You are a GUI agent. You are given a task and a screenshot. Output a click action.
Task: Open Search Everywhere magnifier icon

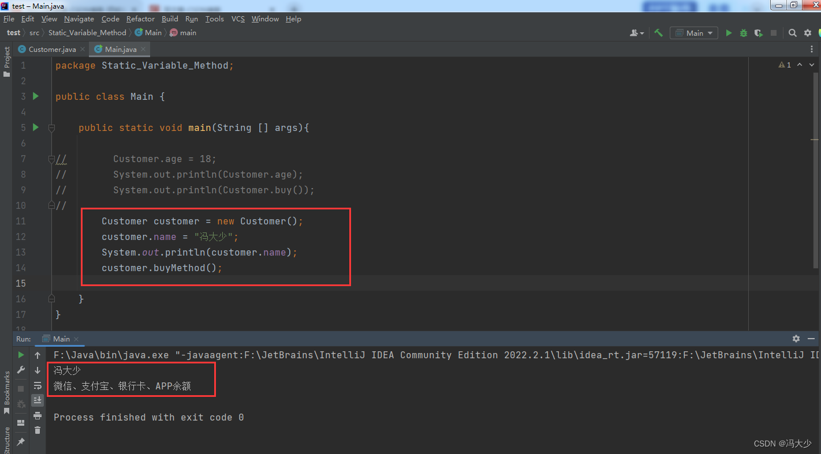(x=793, y=33)
